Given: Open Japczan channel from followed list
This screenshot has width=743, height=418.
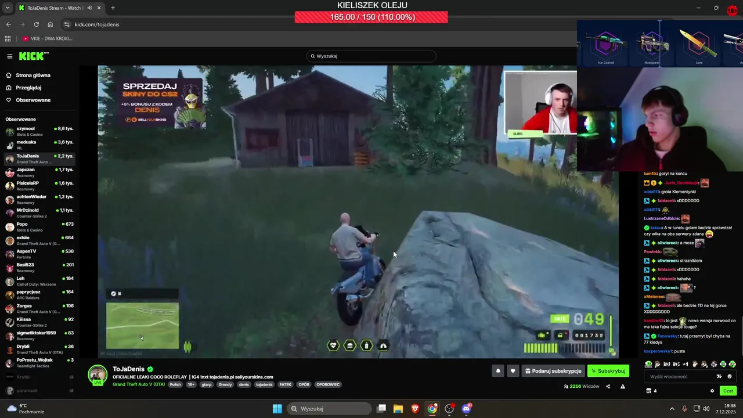Looking at the screenshot, I should coord(39,172).
